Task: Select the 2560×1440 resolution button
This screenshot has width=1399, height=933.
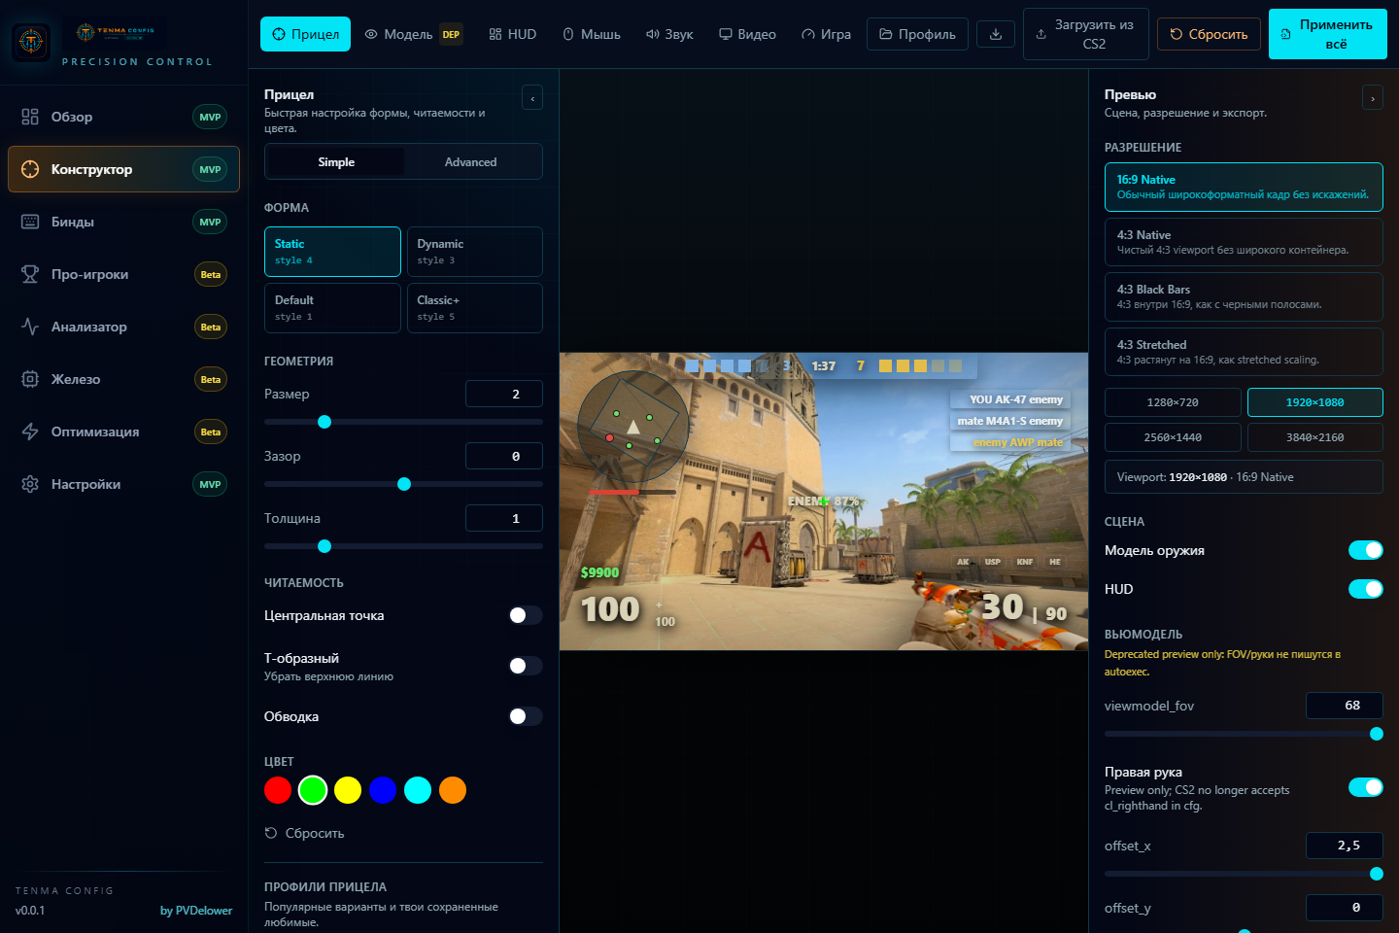Action: point(1173,437)
